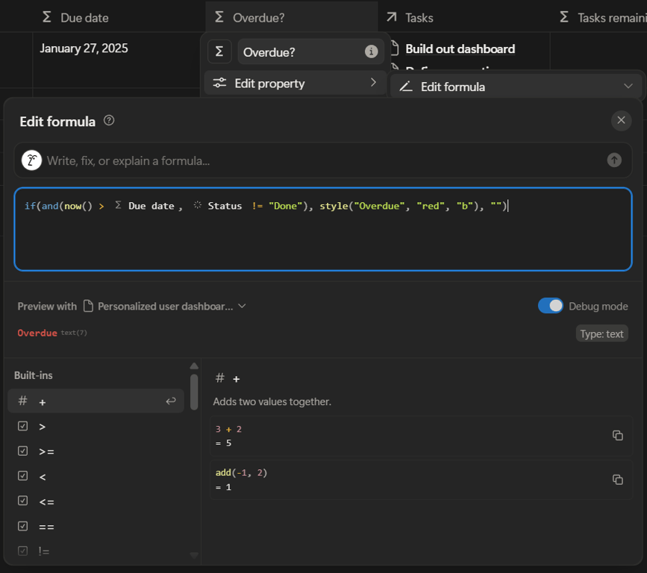Select the '>=' built-in operator

(46, 451)
